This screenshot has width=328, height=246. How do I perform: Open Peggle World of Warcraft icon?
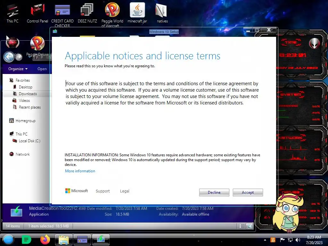[112, 15]
